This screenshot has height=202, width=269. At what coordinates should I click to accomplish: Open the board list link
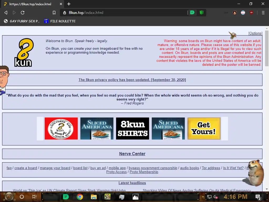click(80, 168)
